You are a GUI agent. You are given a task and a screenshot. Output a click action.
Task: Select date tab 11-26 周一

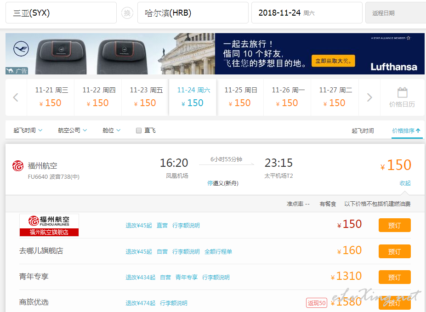point(287,97)
